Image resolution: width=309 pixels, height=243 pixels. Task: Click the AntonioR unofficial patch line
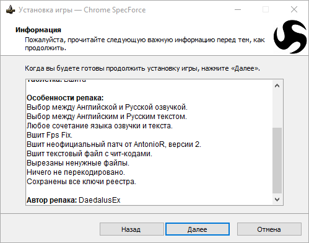114,144
